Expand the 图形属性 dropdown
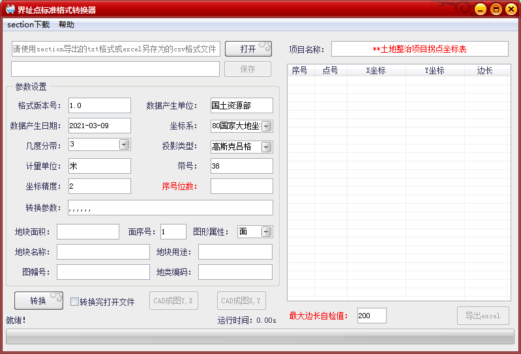This screenshot has width=521, height=354. [267, 232]
